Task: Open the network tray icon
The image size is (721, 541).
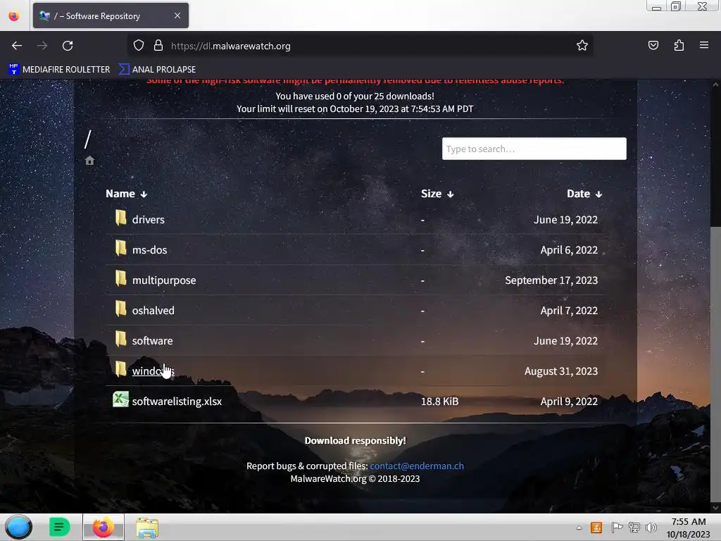Action: (x=634, y=528)
